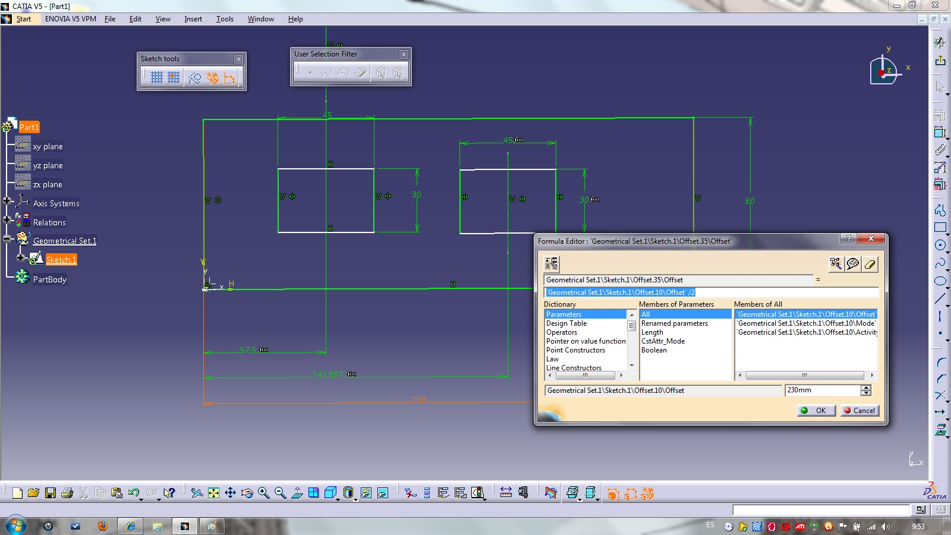This screenshot has width=951, height=535.
Task: Click the Open file icon
Action: [x=33, y=493]
